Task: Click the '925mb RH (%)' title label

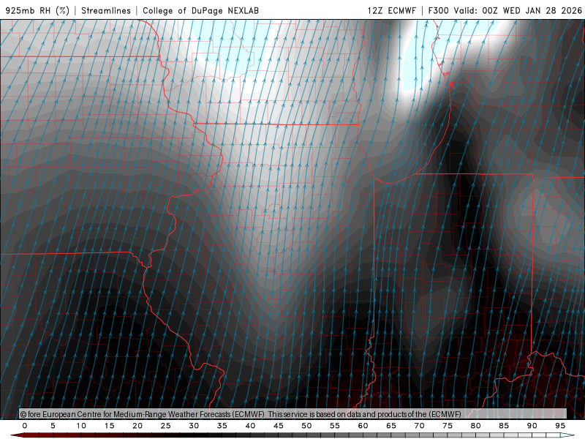Action: (x=38, y=11)
